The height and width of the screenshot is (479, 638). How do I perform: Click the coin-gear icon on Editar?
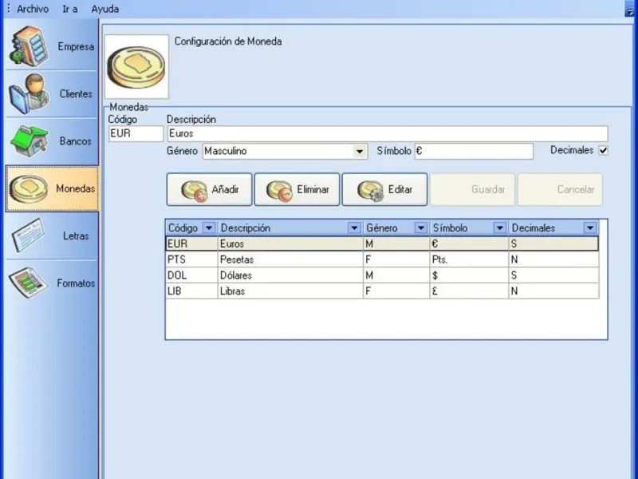[370, 191]
